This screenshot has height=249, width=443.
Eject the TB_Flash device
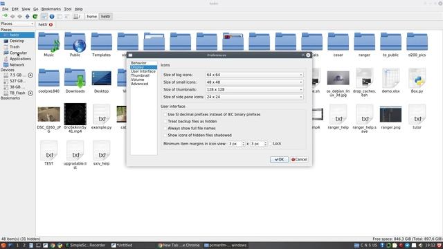(30, 93)
